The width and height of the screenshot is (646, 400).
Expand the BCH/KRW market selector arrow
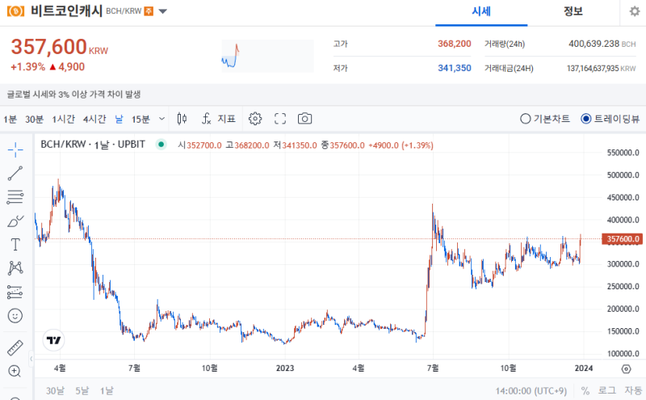point(163,11)
